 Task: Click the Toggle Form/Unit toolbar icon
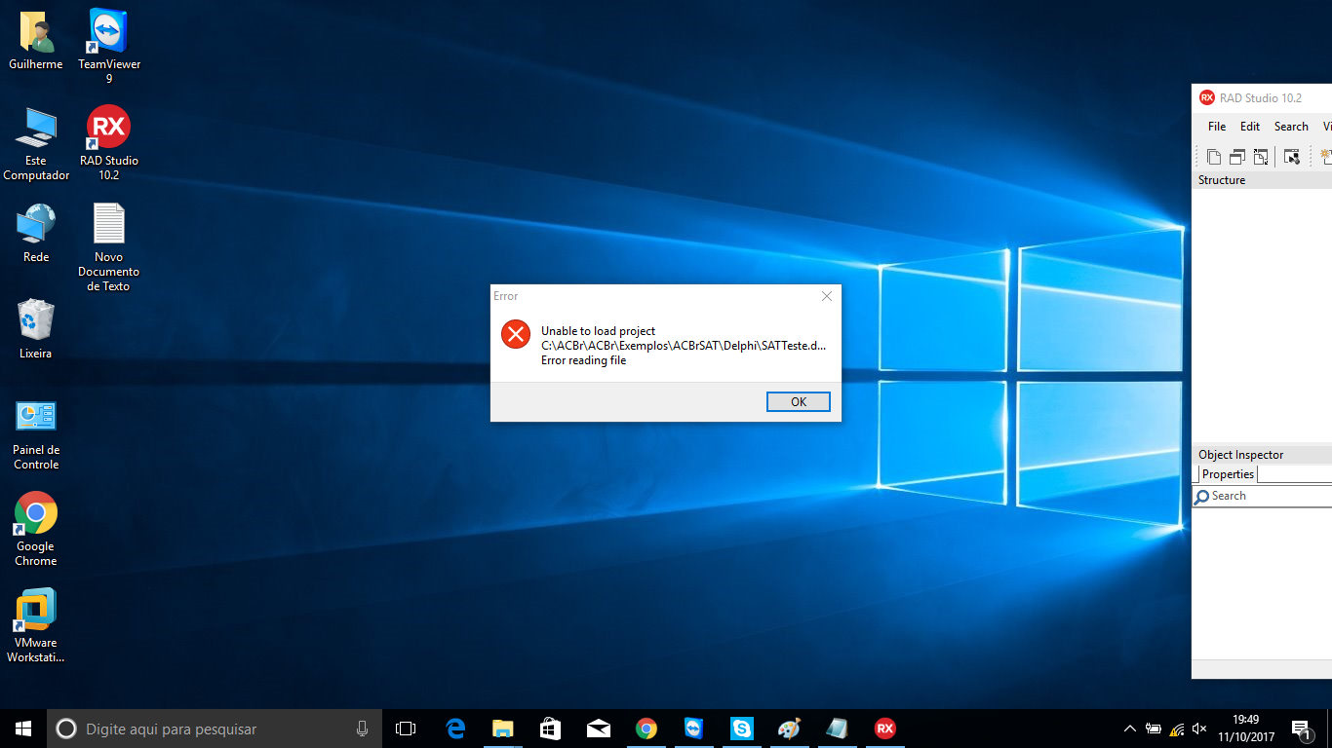1261,157
